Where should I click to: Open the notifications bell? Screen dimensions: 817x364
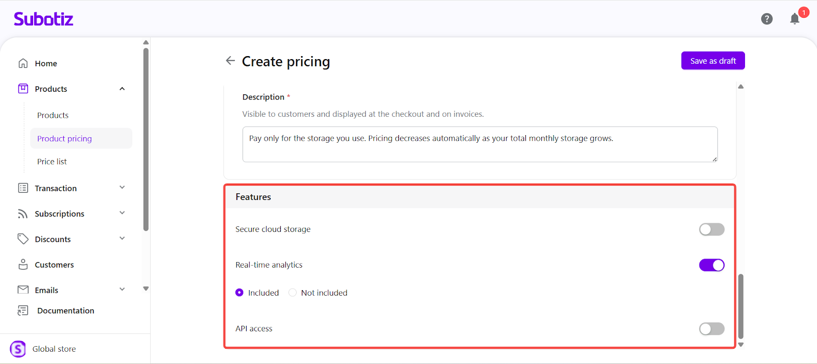[795, 19]
